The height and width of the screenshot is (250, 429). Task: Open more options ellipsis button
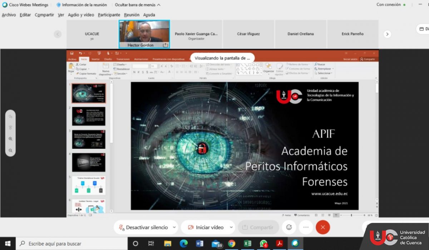[306, 227]
